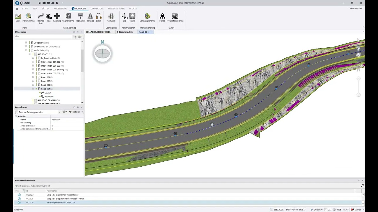This screenshot has width=378, height=212.
Task: Switch to T_Road models view tab
Action: tap(125, 32)
